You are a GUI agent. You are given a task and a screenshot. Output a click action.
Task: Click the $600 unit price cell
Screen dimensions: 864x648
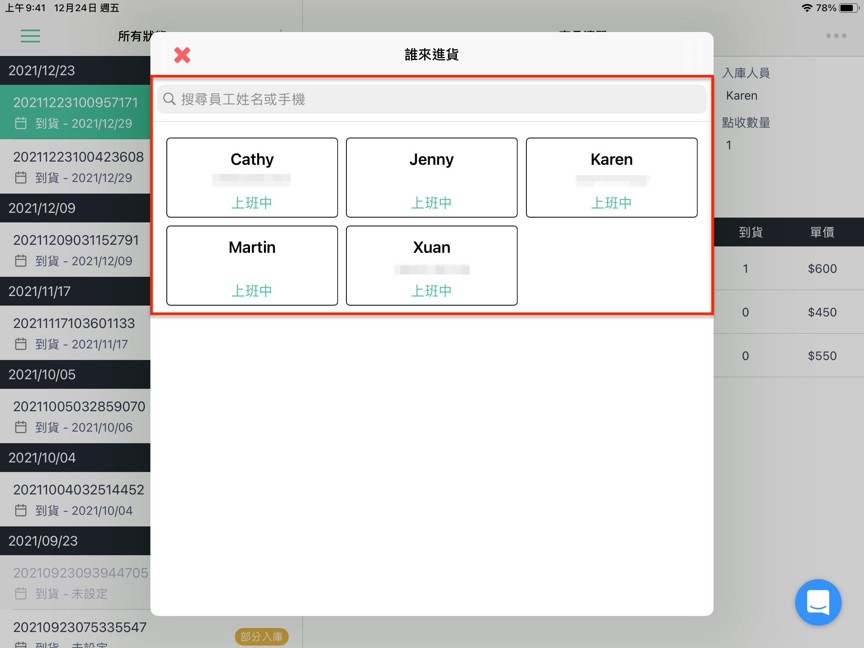click(x=822, y=268)
